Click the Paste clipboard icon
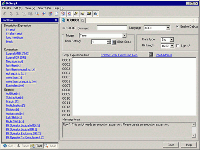 coord(30,14)
